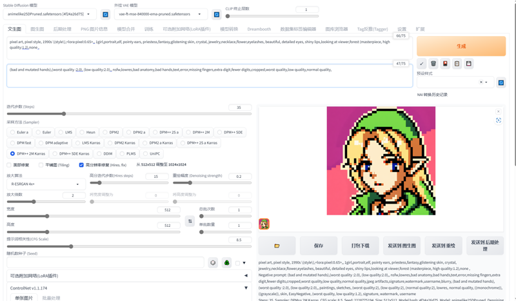Click the Seed input field

(105, 262)
